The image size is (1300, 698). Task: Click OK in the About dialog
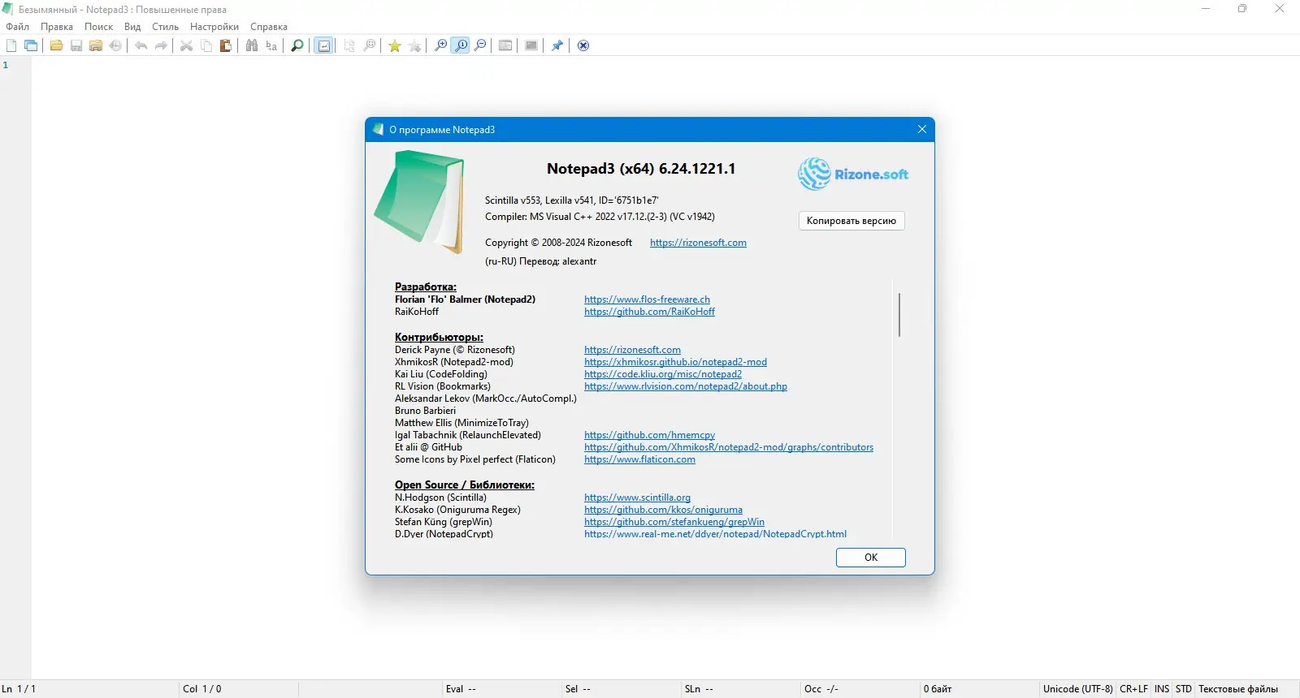(x=871, y=558)
